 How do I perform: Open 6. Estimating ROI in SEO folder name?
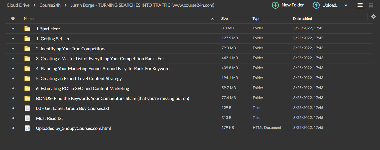tap(83, 89)
